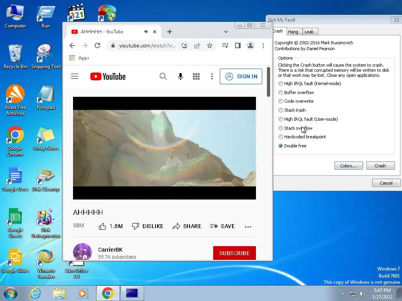Select Buffer overflow radio option

296,92
